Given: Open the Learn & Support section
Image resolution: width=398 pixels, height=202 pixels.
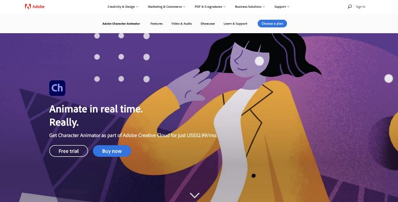Looking at the screenshot, I should click(235, 24).
